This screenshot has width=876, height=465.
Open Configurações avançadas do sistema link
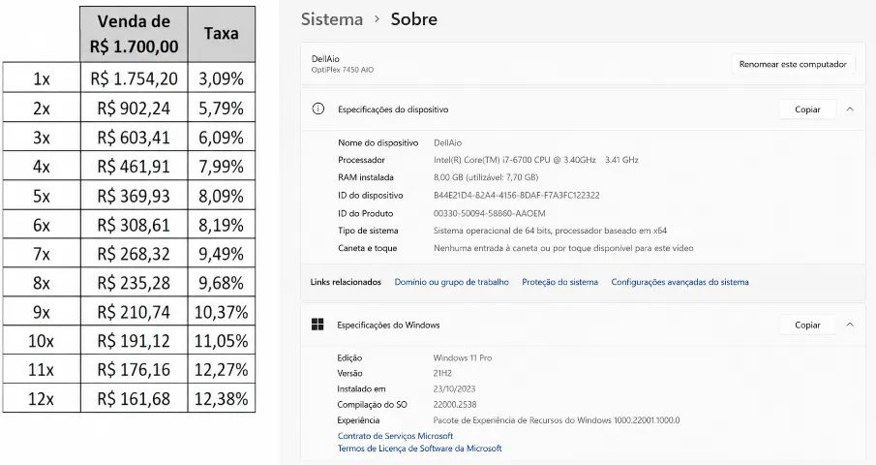click(680, 282)
